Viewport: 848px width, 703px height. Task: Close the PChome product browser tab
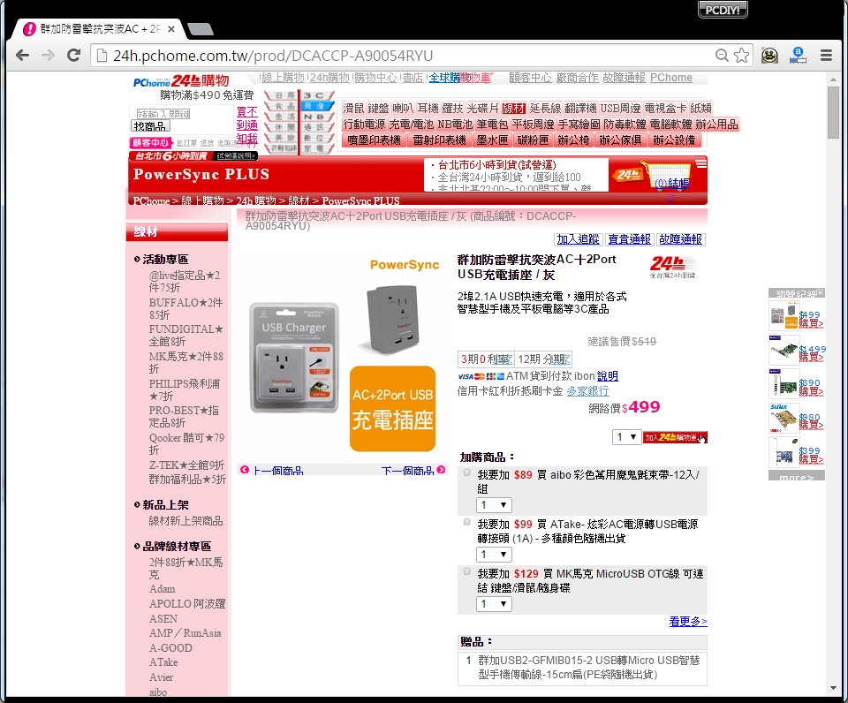pos(170,29)
